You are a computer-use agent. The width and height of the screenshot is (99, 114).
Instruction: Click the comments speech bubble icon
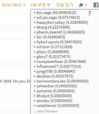coord(81,5)
